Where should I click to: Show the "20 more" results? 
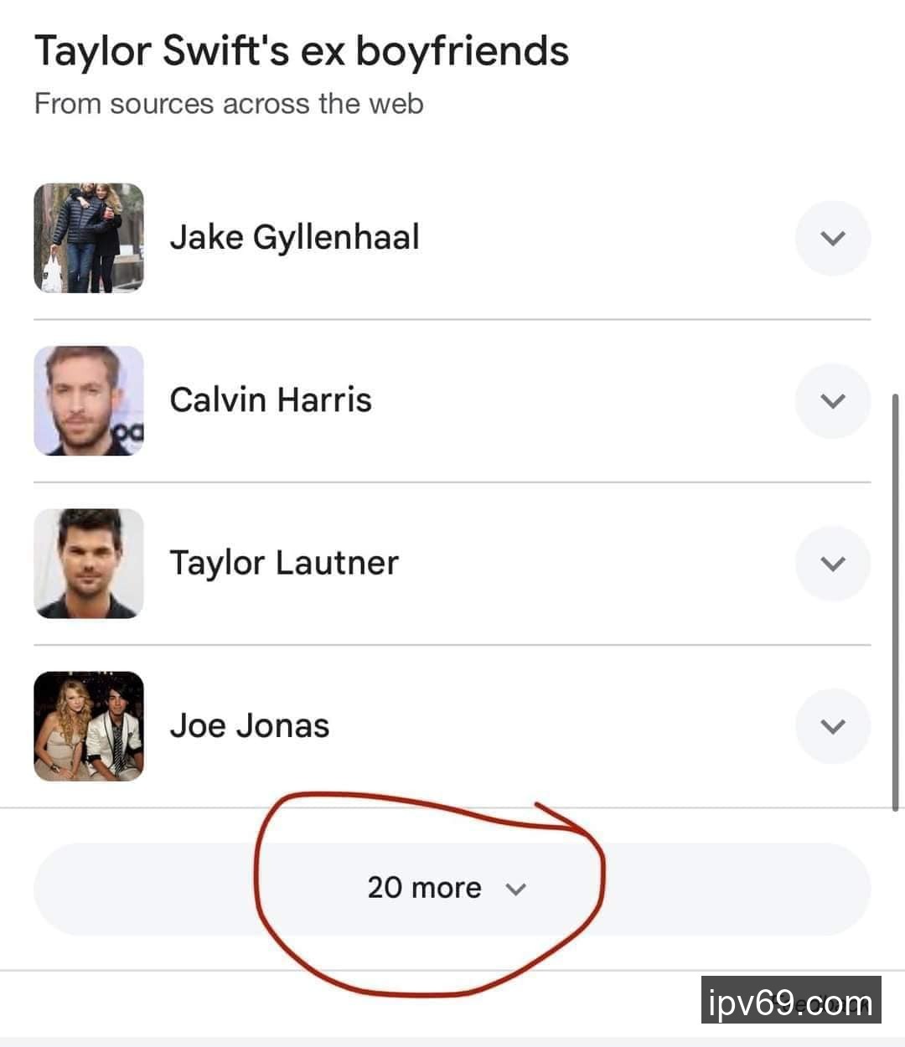[x=424, y=888]
